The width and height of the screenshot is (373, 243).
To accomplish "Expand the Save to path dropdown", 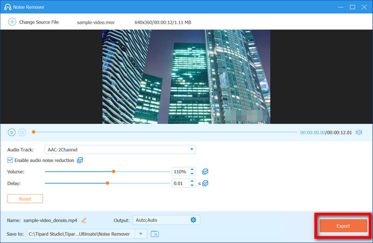I will pos(141,233).
